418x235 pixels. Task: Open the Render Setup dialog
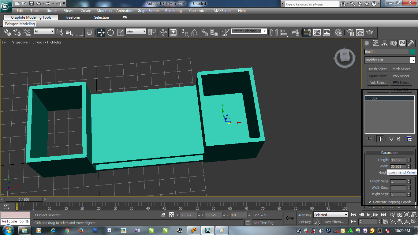point(349,32)
